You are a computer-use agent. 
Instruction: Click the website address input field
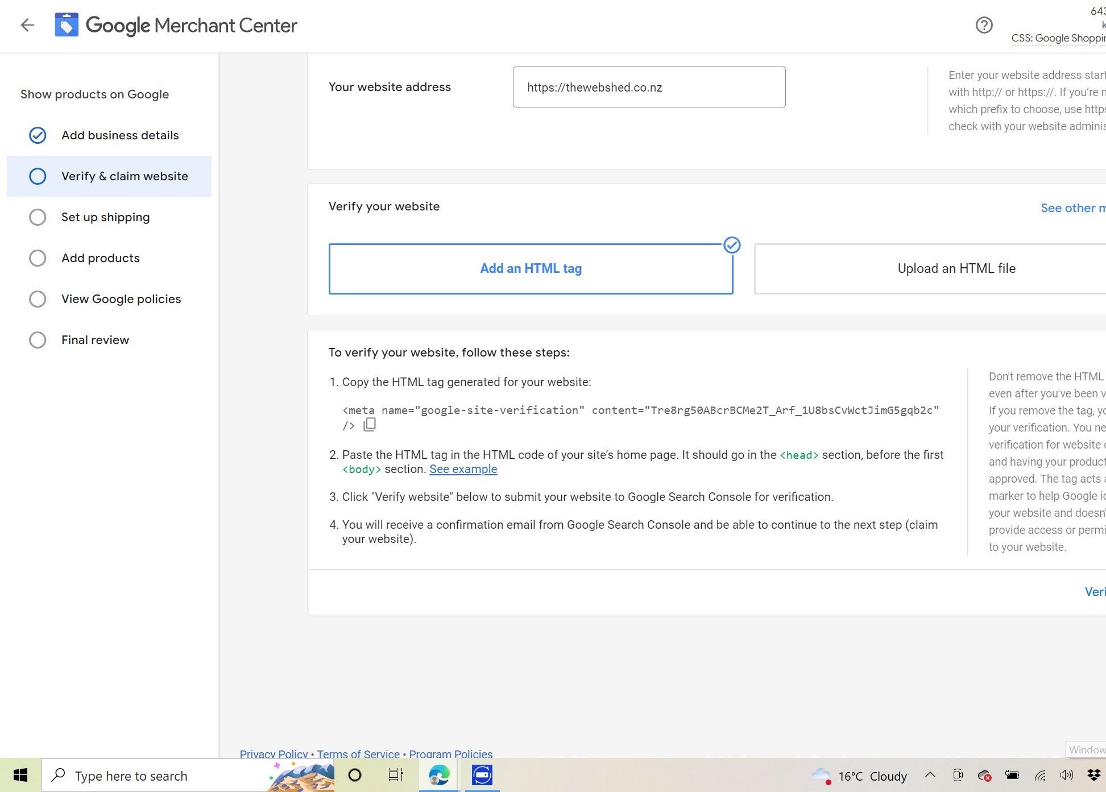649,88
